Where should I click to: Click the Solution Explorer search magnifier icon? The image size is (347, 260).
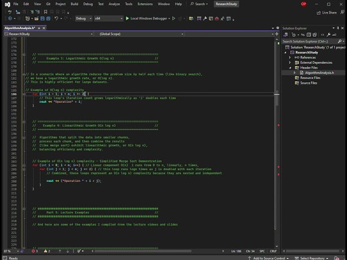tap(340, 41)
